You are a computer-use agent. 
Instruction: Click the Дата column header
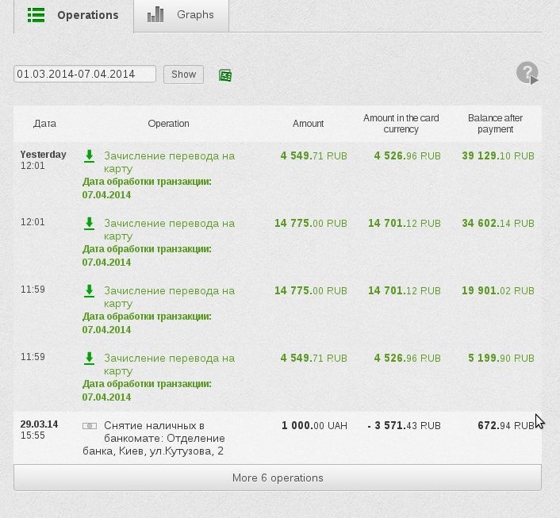44,124
